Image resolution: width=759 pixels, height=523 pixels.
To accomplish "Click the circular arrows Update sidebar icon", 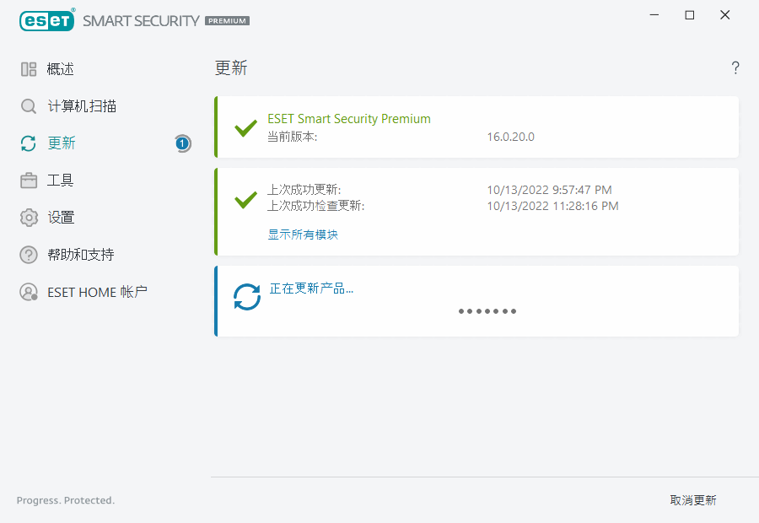I will click(x=29, y=143).
